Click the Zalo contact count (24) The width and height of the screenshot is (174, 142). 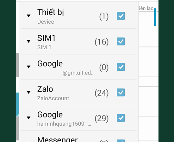point(102,93)
